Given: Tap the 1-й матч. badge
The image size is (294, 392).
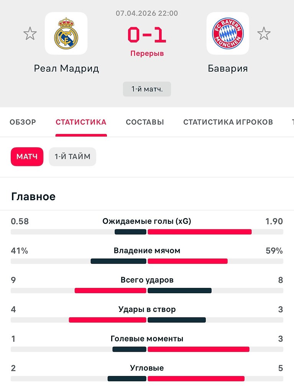Looking at the screenshot, I should (147, 89).
